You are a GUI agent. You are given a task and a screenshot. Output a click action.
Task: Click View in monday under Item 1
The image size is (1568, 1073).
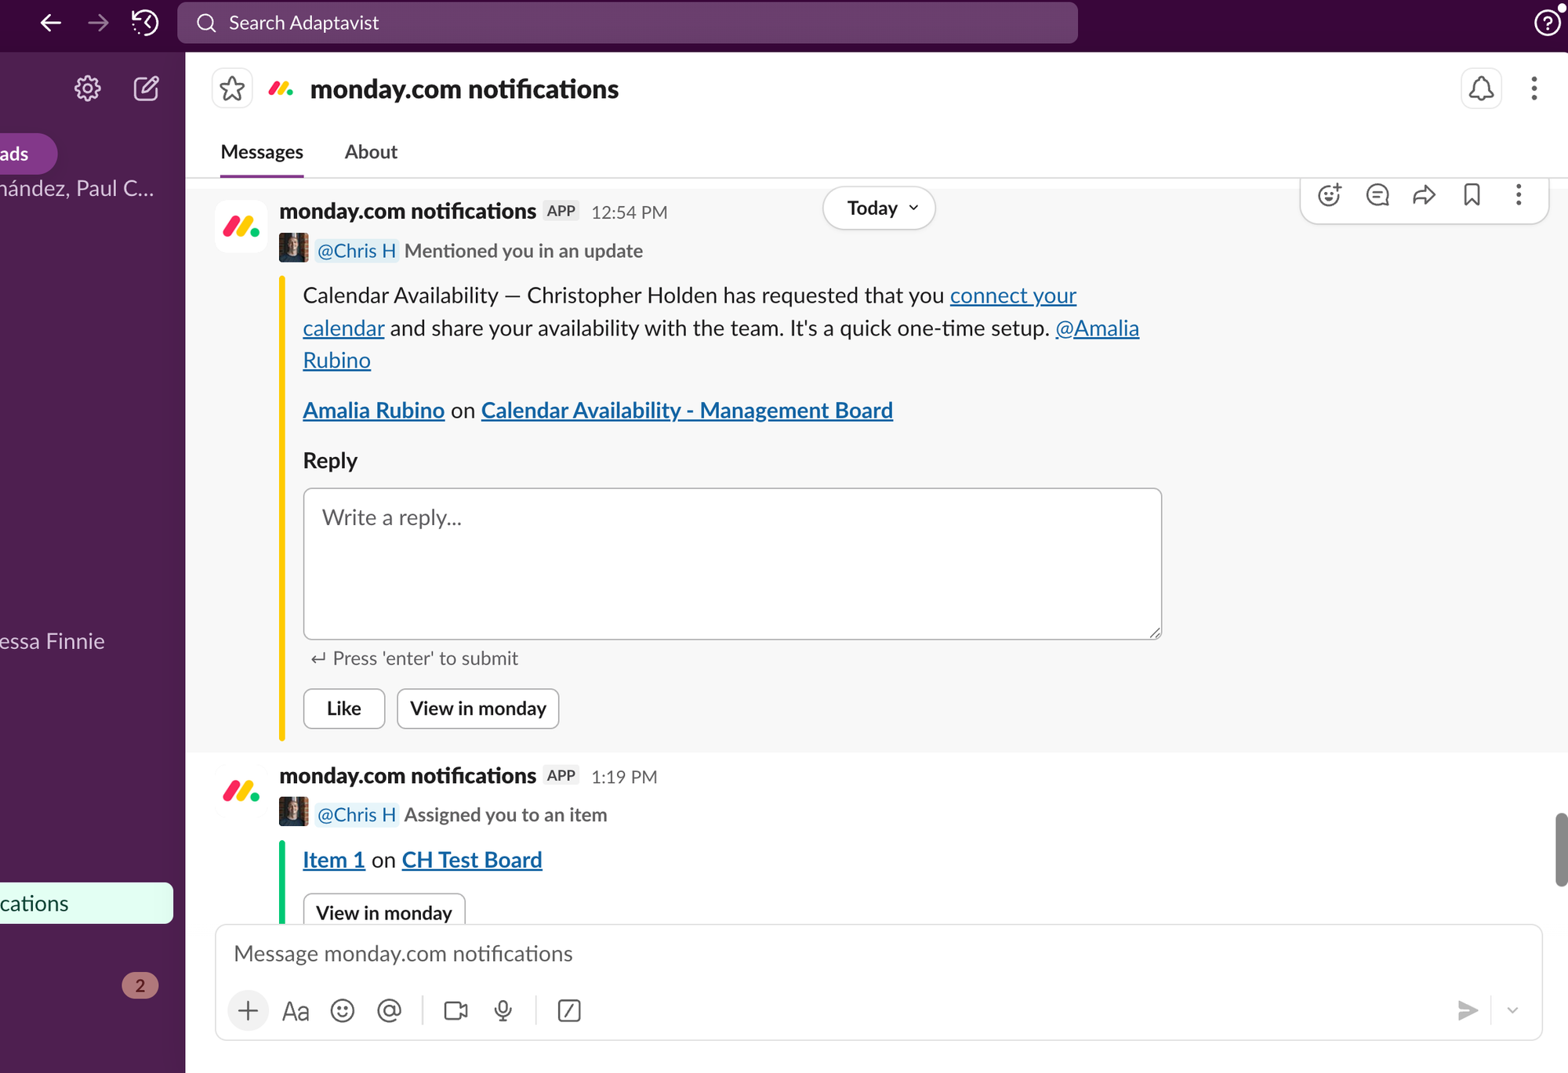pos(384,910)
